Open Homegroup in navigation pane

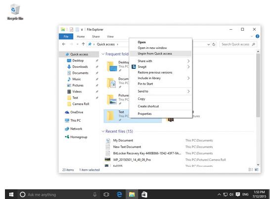point(79,137)
